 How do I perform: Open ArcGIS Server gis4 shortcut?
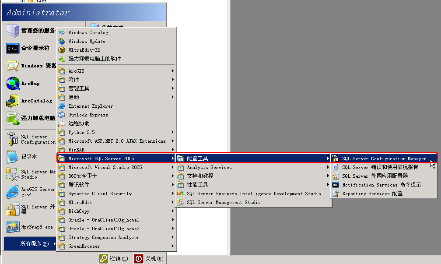click(31, 192)
